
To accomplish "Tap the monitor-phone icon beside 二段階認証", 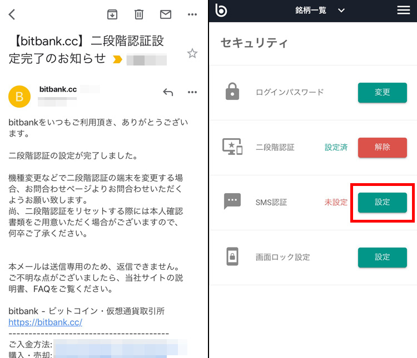I will pyautogui.click(x=232, y=147).
